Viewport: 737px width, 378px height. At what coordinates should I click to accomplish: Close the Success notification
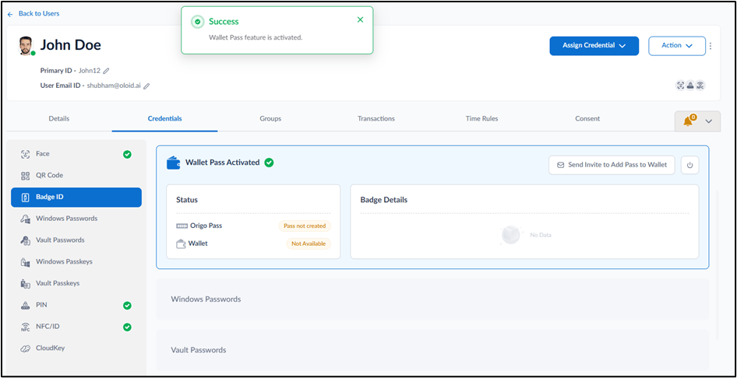360,19
